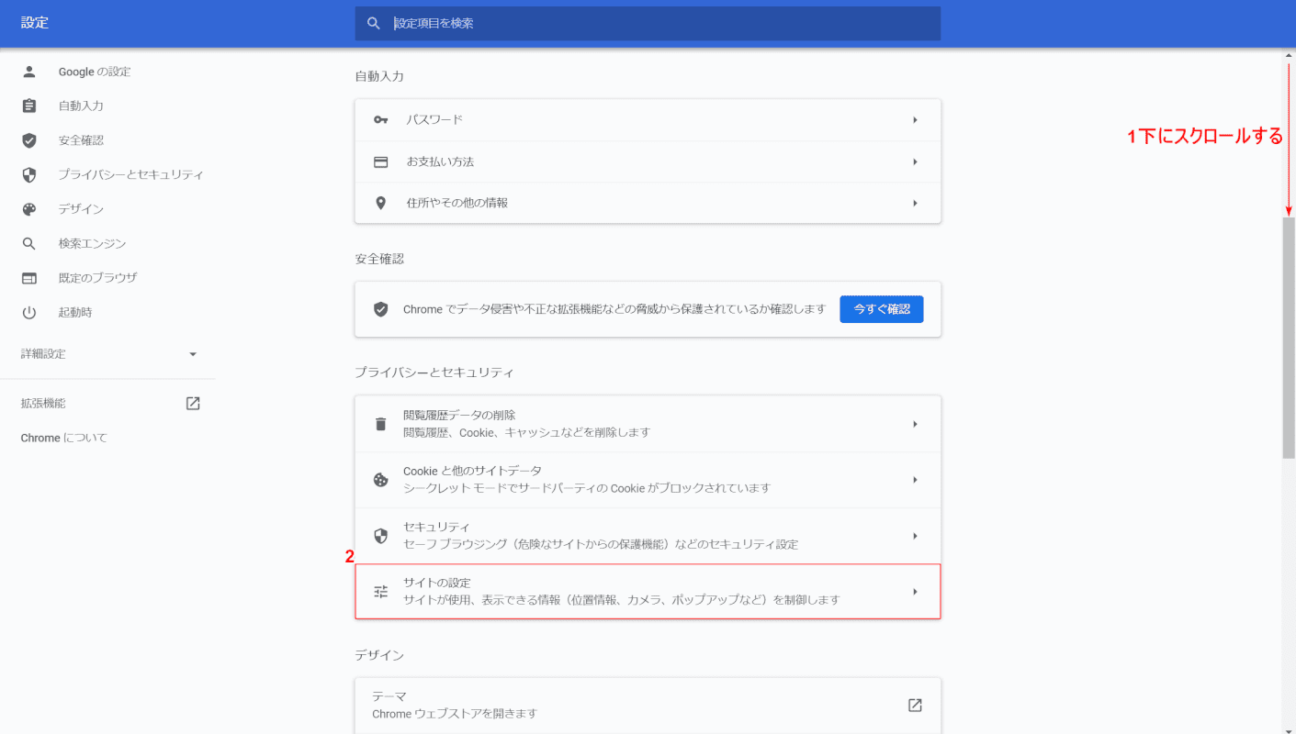1296x734 pixels.
Task: Click the パスワード row label
Action: [434, 120]
